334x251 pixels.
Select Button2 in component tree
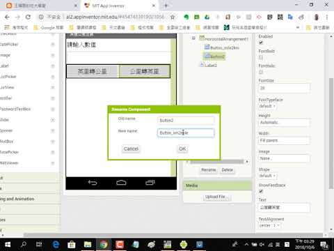(214, 56)
